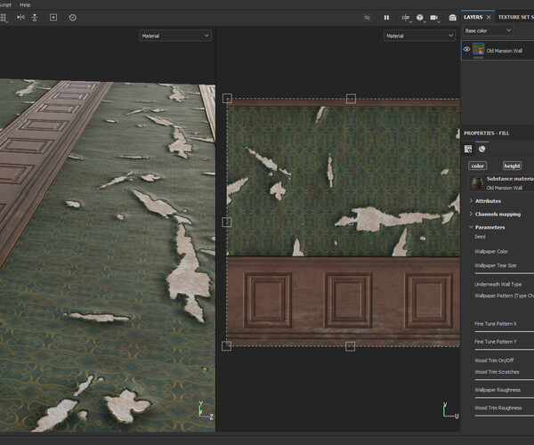Click the Wood Trim On/Off label

tap(494, 360)
